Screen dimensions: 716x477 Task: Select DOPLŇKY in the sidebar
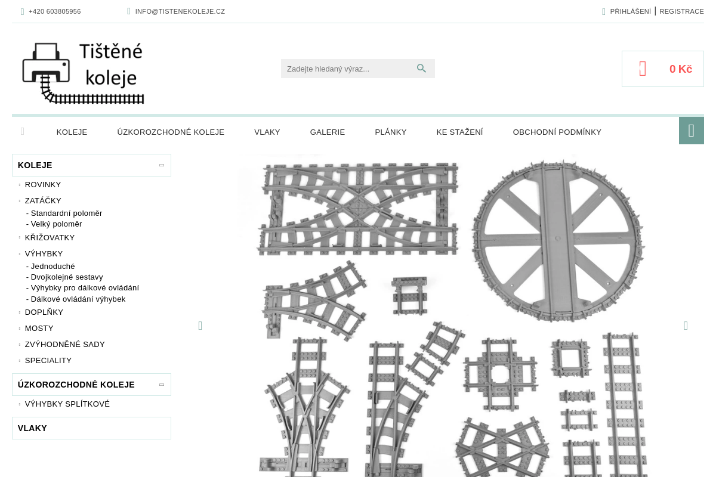[x=44, y=312]
